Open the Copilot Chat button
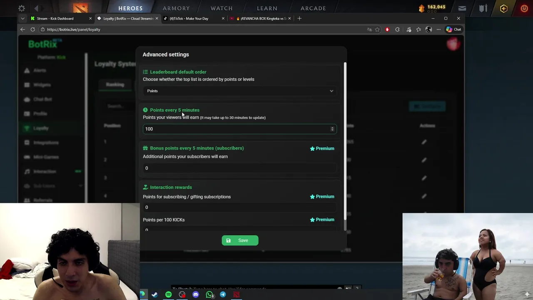This screenshot has width=533, height=300. tap(453, 30)
